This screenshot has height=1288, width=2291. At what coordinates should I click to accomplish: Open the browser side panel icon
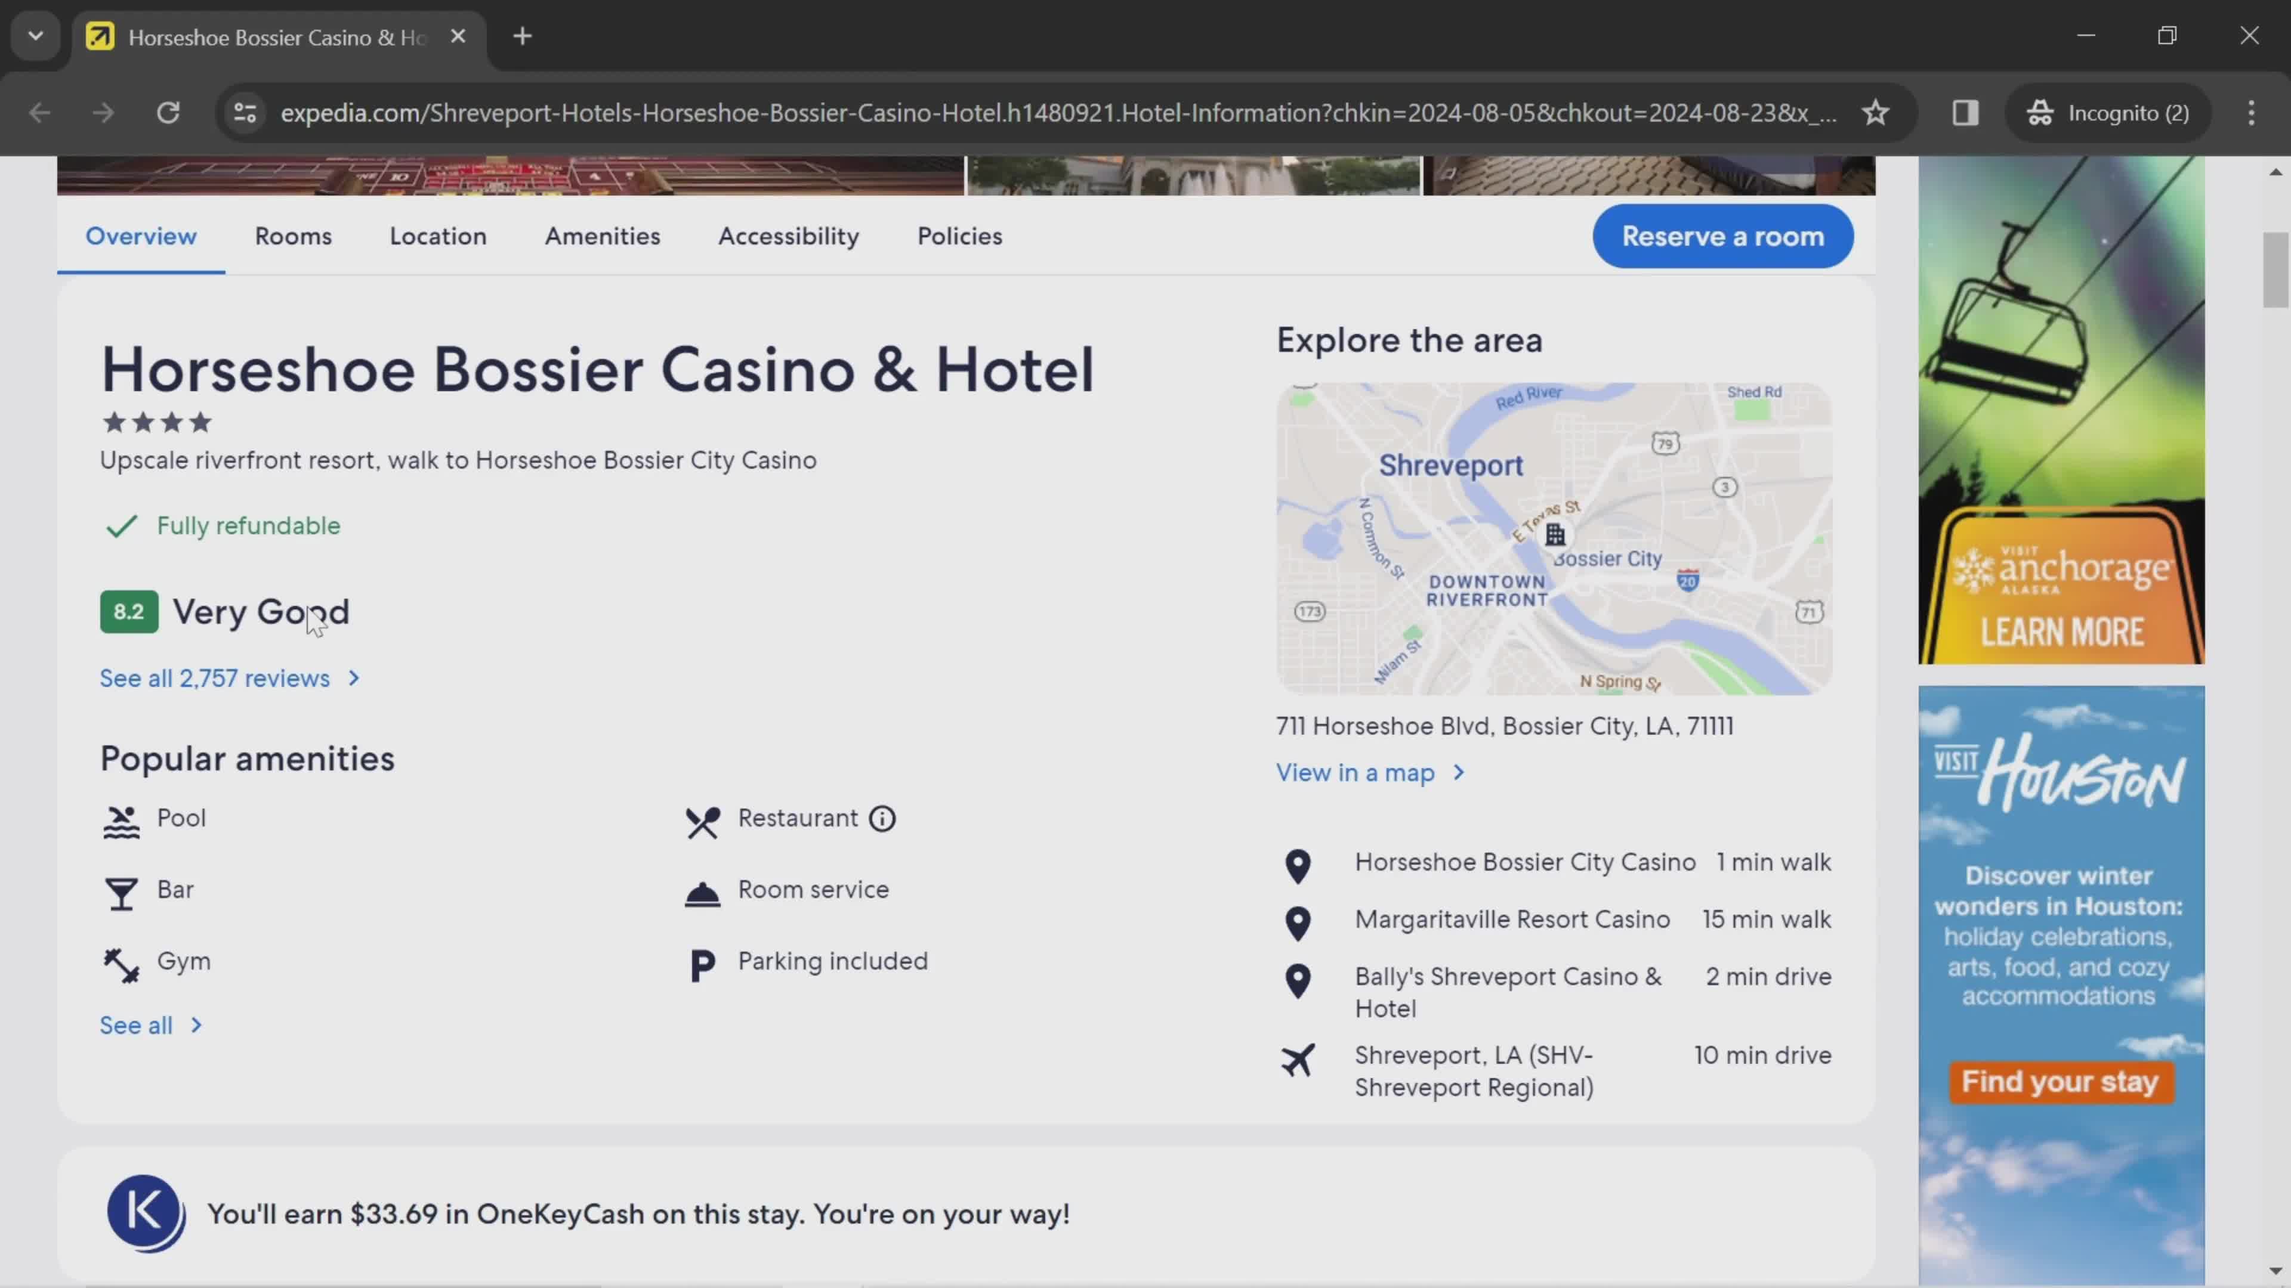(1965, 113)
